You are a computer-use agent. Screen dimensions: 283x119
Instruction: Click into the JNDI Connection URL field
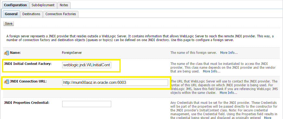click(115, 82)
